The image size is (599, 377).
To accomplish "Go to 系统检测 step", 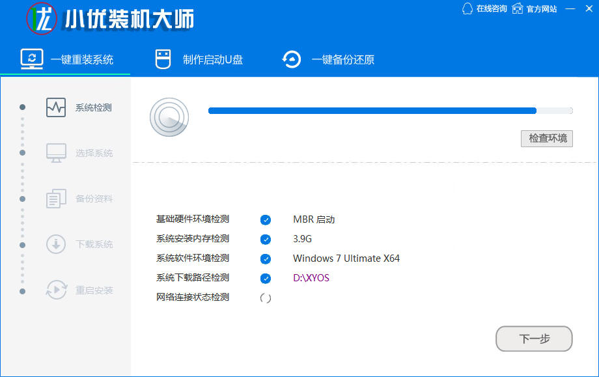I will 94,107.
